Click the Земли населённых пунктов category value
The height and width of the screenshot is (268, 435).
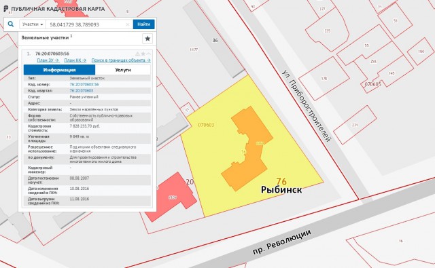(94, 109)
